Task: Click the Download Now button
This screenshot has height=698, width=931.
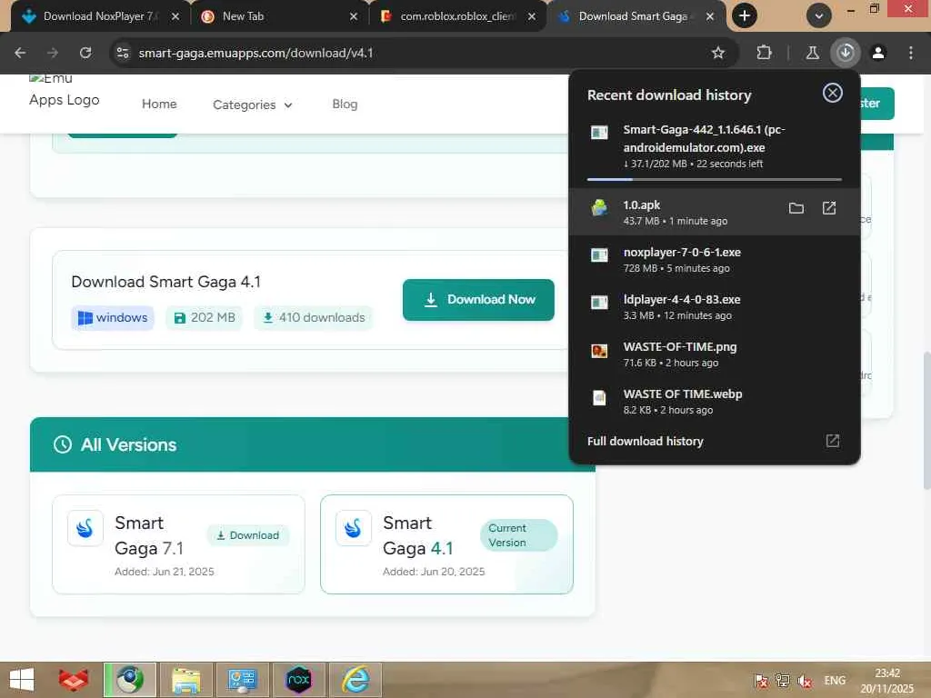Action: coord(478,300)
